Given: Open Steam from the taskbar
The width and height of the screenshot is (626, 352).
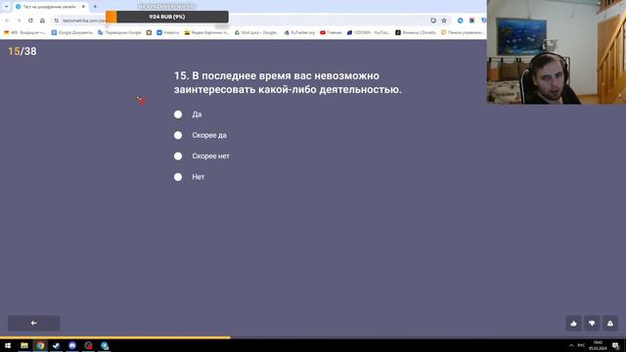Looking at the screenshot, I should (x=57, y=345).
